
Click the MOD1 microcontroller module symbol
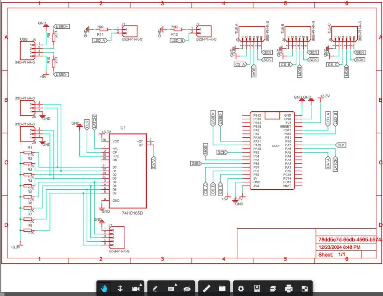click(276, 151)
